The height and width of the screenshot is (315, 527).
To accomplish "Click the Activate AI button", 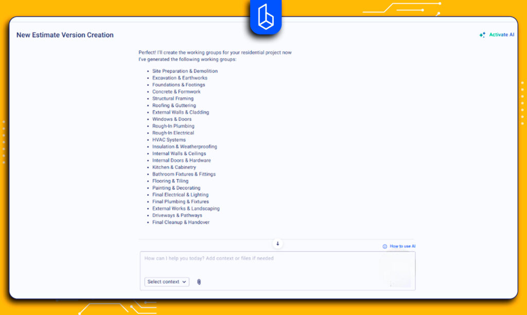I will pyautogui.click(x=501, y=35).
